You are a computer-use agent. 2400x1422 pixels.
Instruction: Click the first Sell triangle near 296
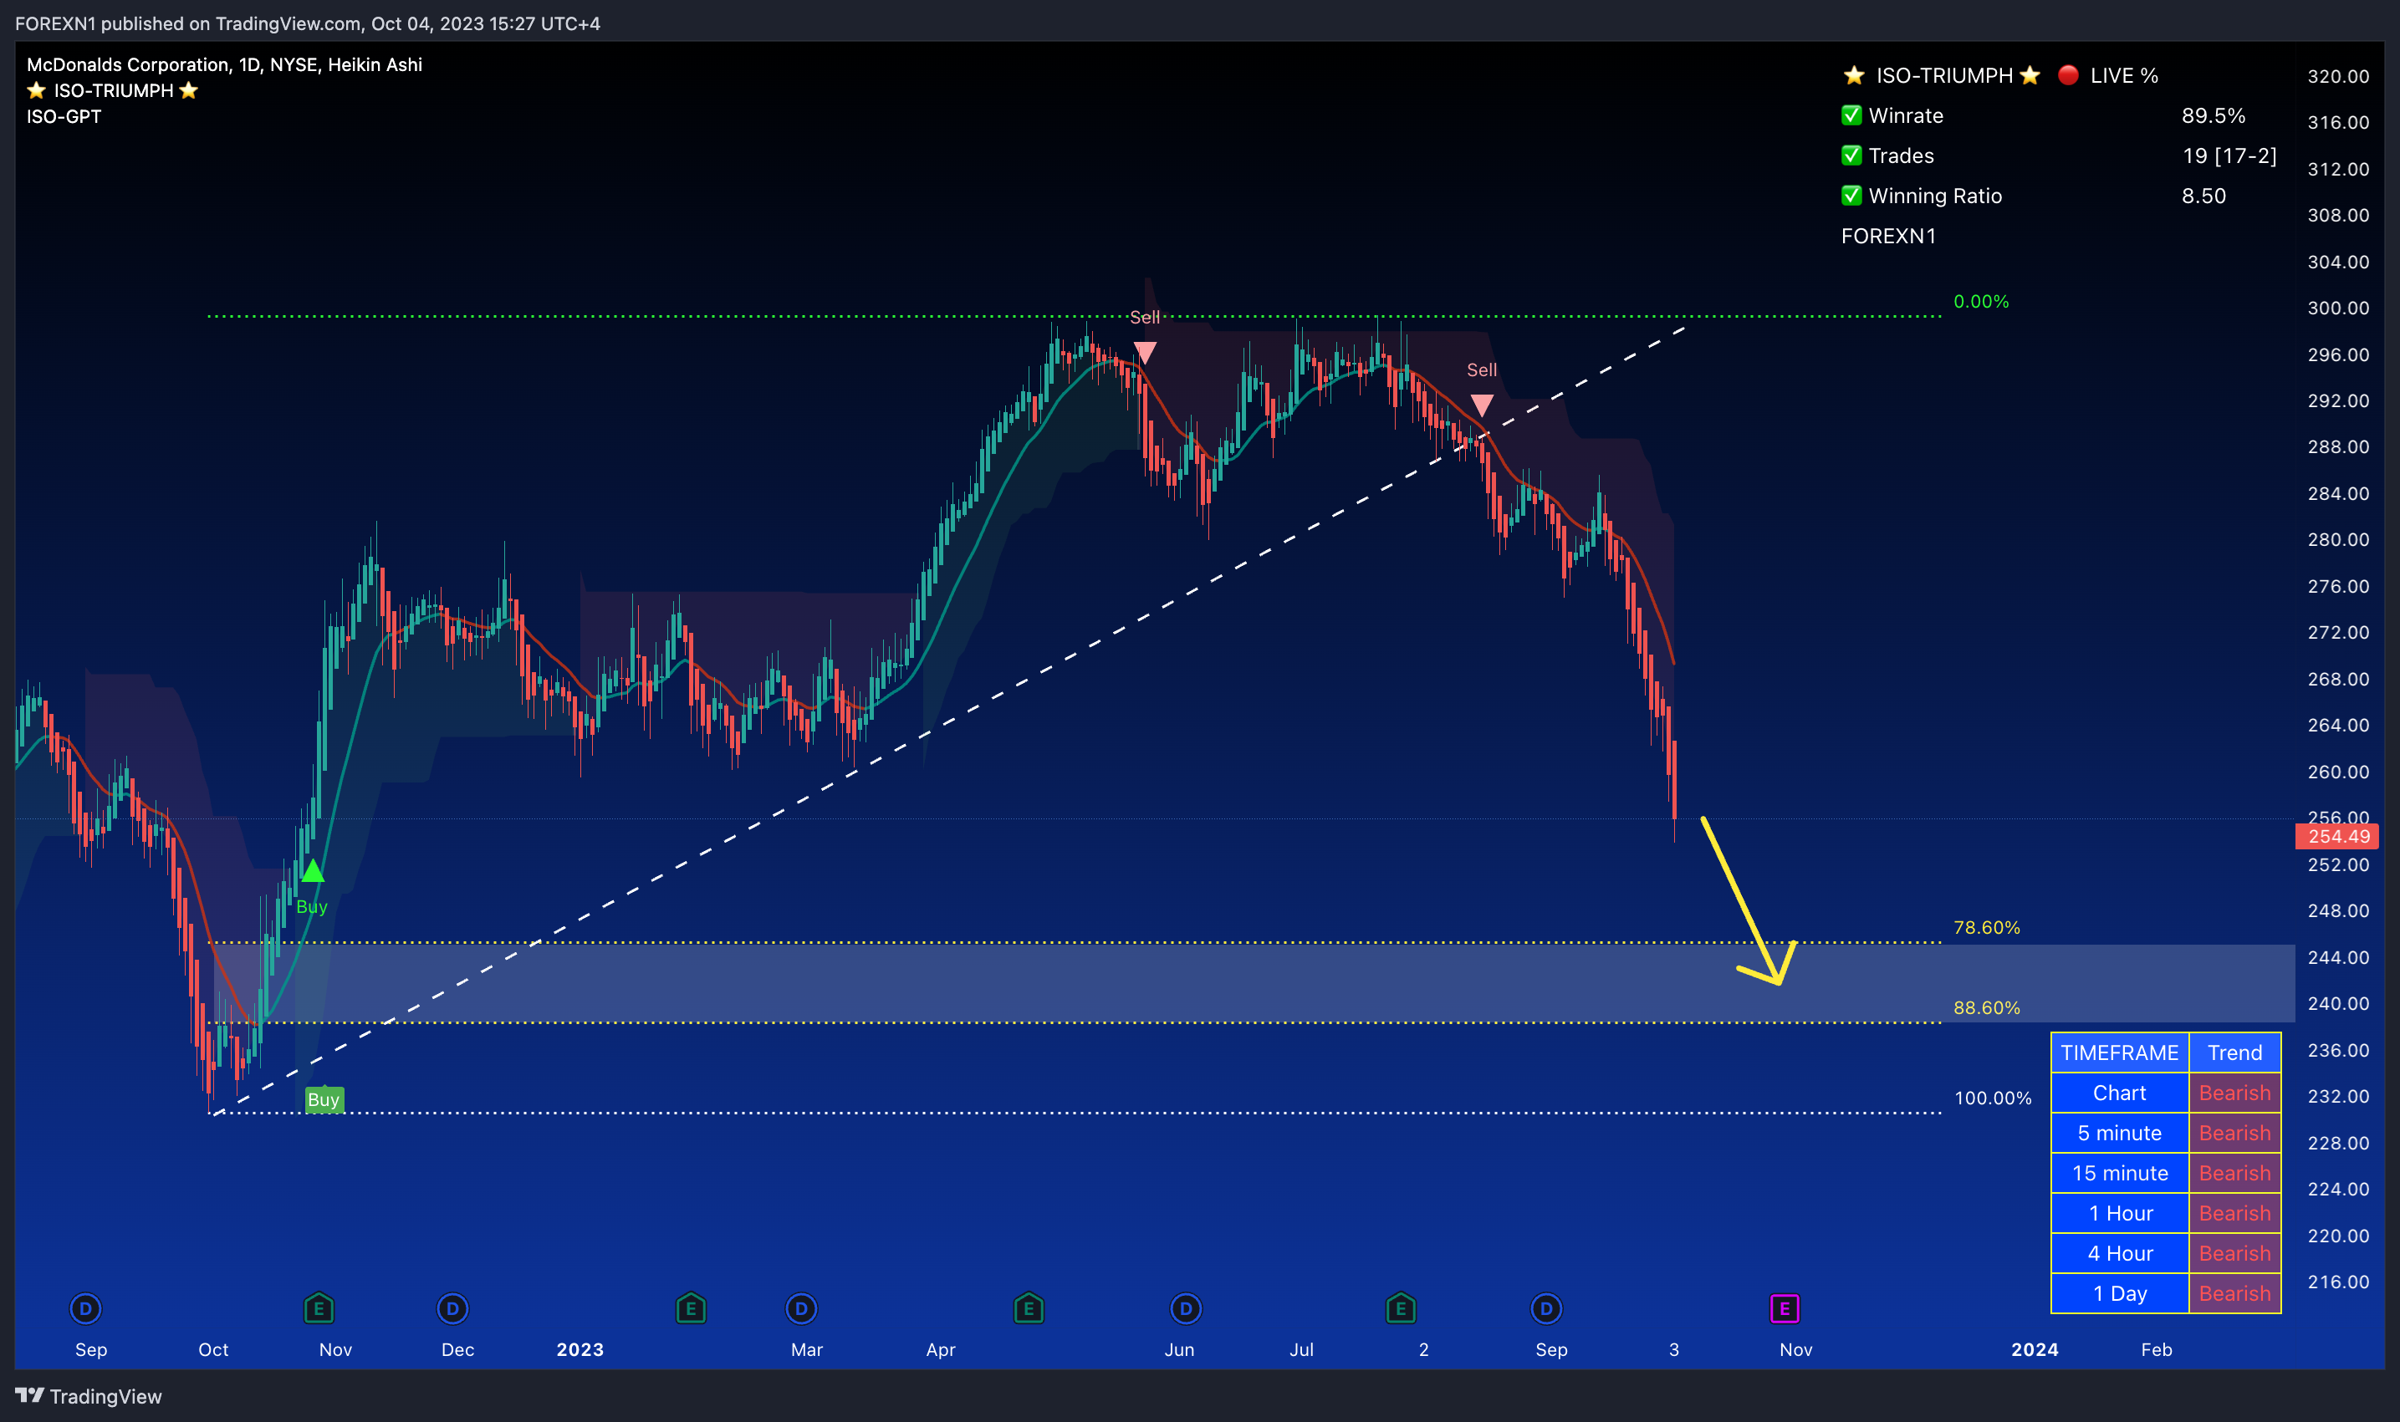[x=1145, y=354]
